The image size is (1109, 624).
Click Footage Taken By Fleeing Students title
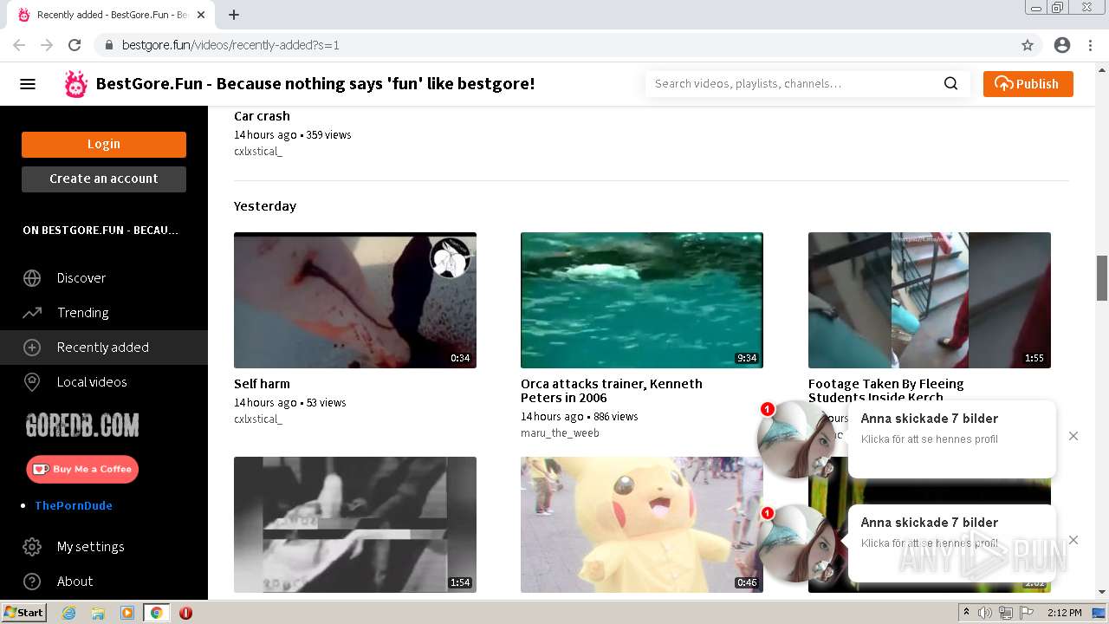click(886, 390)
